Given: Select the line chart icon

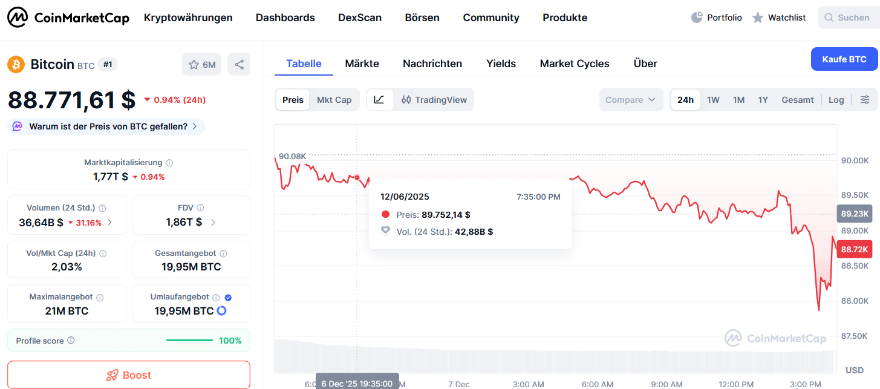Looking at the screenshot, I should (380, 99).
